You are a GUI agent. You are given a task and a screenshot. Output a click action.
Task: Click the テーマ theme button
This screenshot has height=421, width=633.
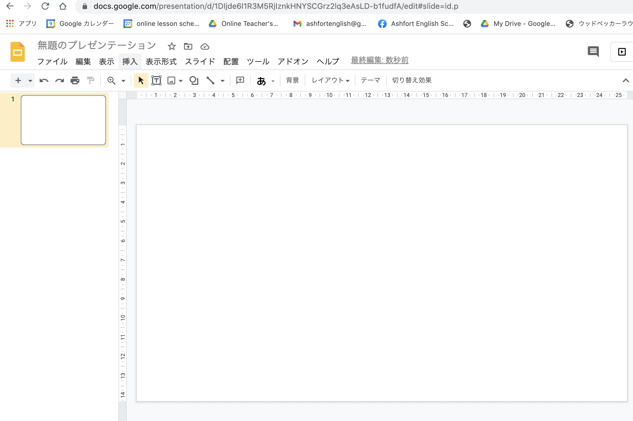click(370, 80)
